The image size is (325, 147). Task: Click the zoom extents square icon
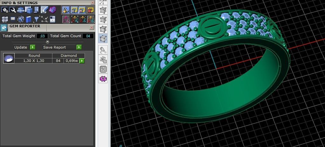pos(103,69)
